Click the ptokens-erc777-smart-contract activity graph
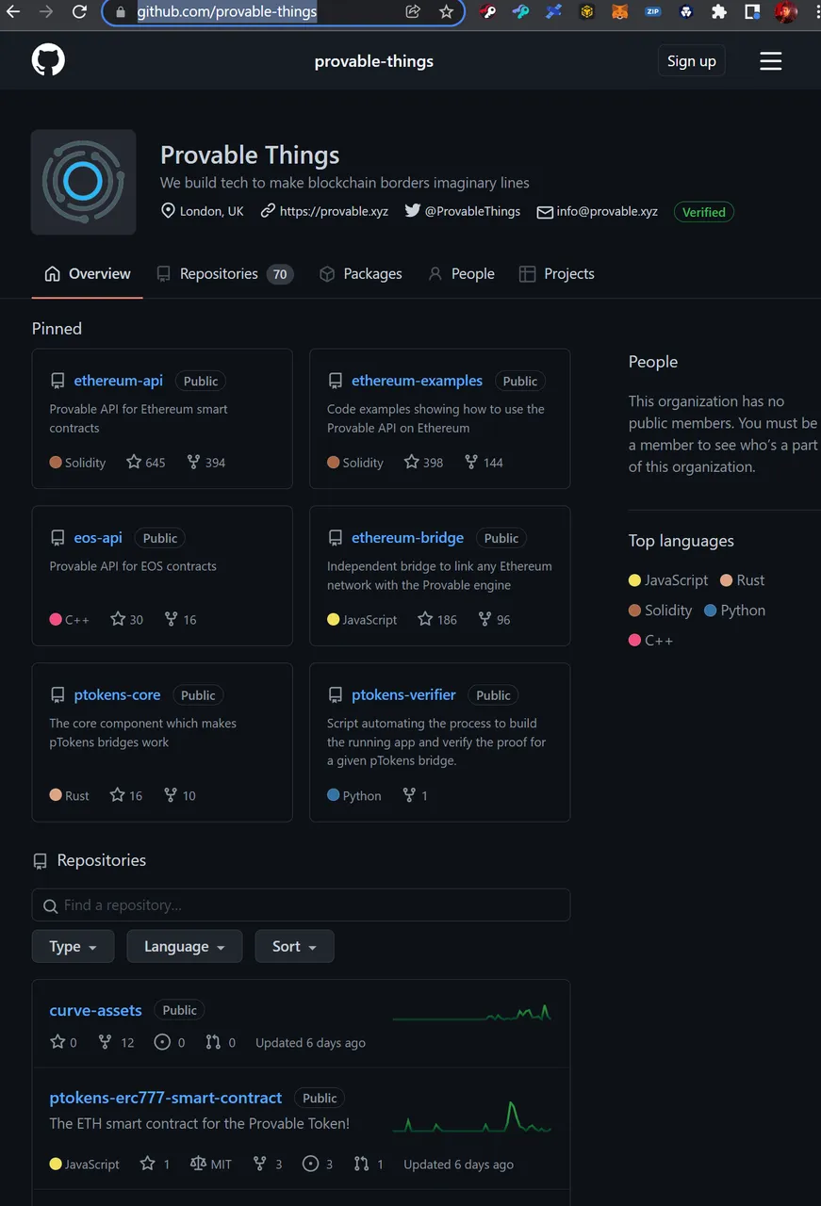This screenshot has width=821, height=1206. [472, 1116]
